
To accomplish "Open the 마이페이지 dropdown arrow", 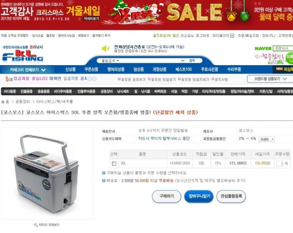I will (x=232, y=36).
